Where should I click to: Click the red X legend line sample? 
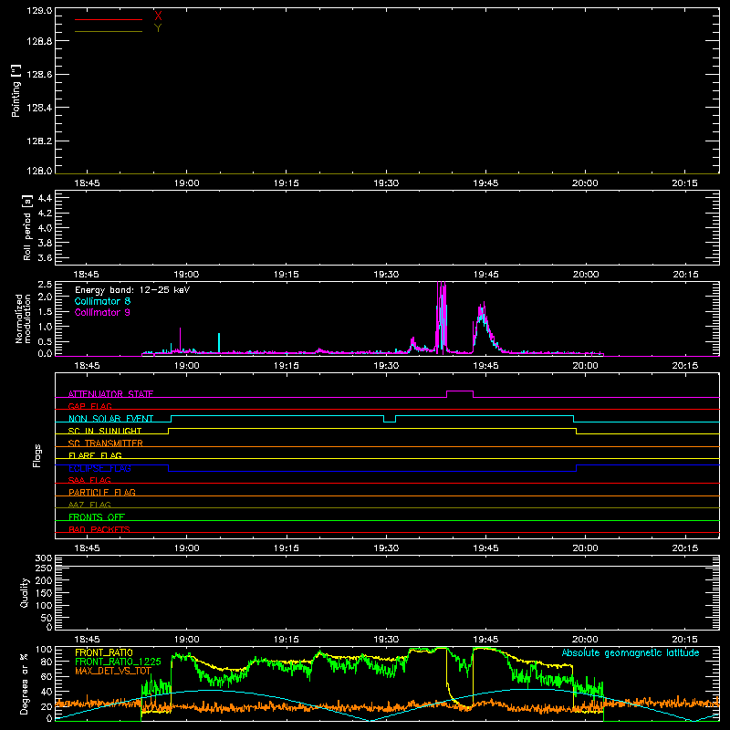[x=109, y=19]
